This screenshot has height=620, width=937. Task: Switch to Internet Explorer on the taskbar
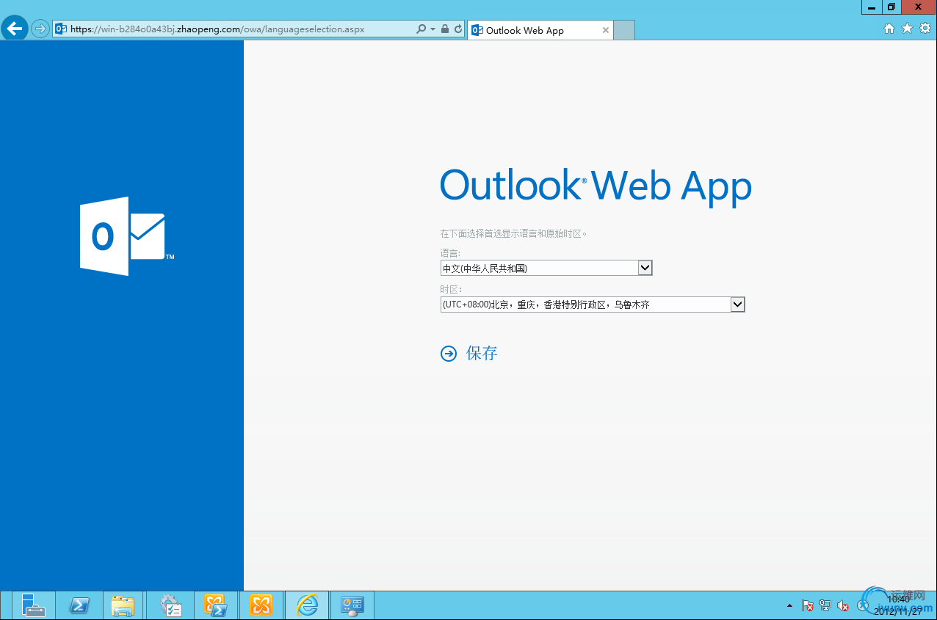307,605
